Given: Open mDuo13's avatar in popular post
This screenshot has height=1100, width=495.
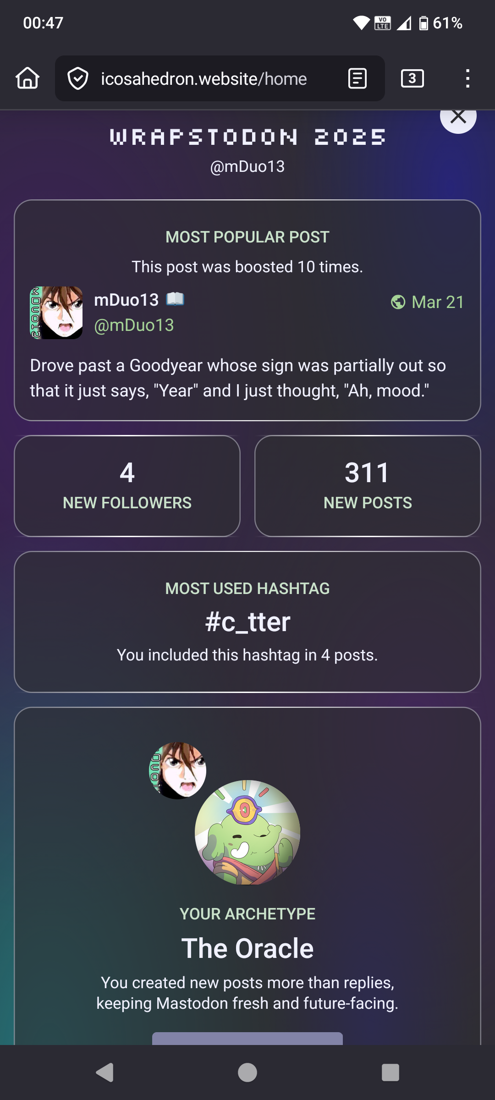Looking at the screenshot, I should [x=56, y=313].
